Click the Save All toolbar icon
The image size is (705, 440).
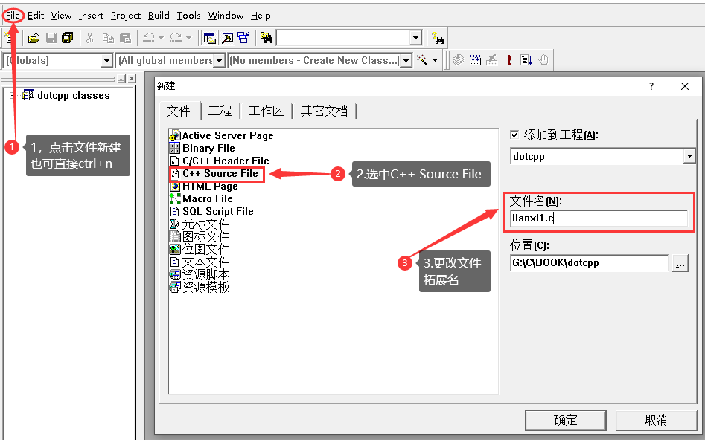(x=68, y=38)
